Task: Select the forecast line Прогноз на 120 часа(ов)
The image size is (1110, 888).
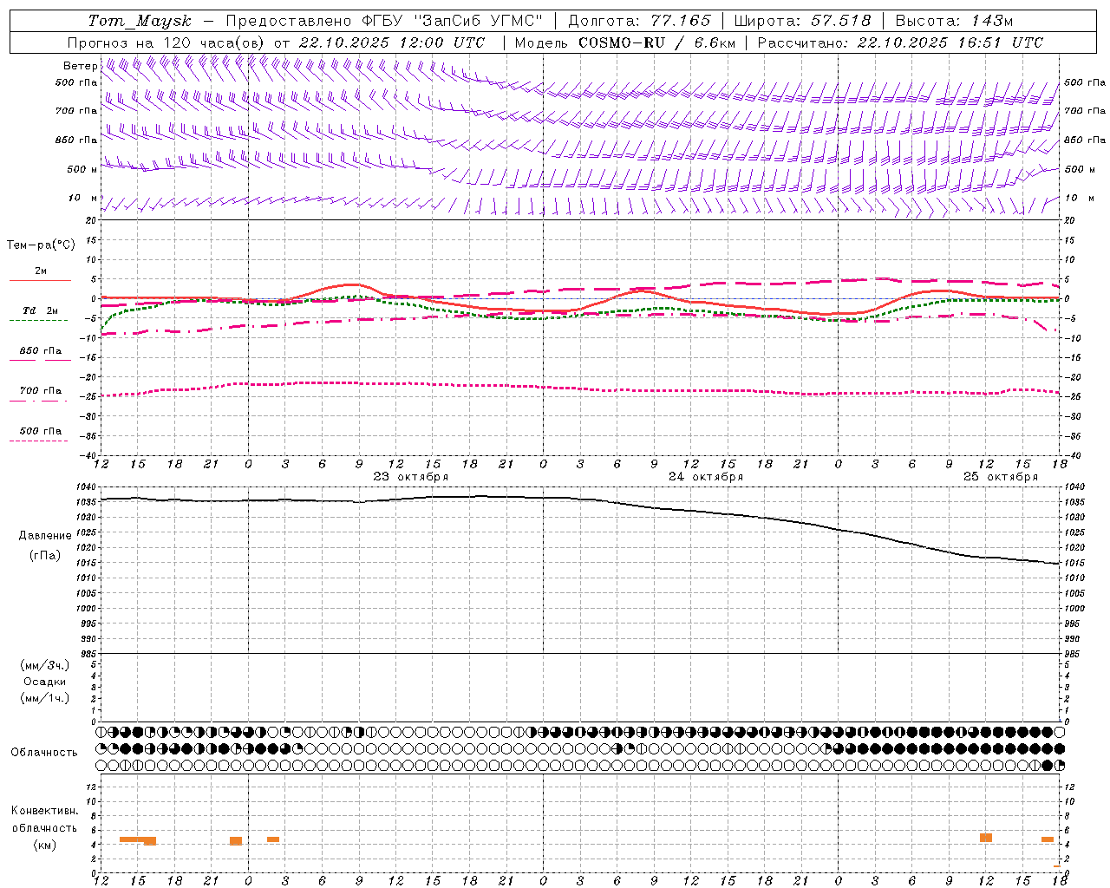Action: point(166,42)
